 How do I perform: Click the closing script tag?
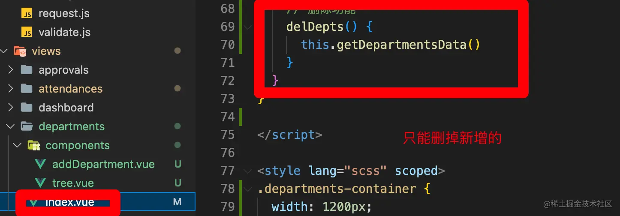click(x=289, y=135)
